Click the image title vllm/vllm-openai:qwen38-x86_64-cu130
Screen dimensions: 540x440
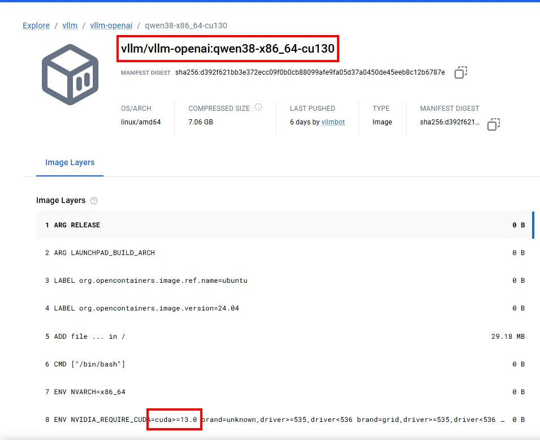coord(228,49)
